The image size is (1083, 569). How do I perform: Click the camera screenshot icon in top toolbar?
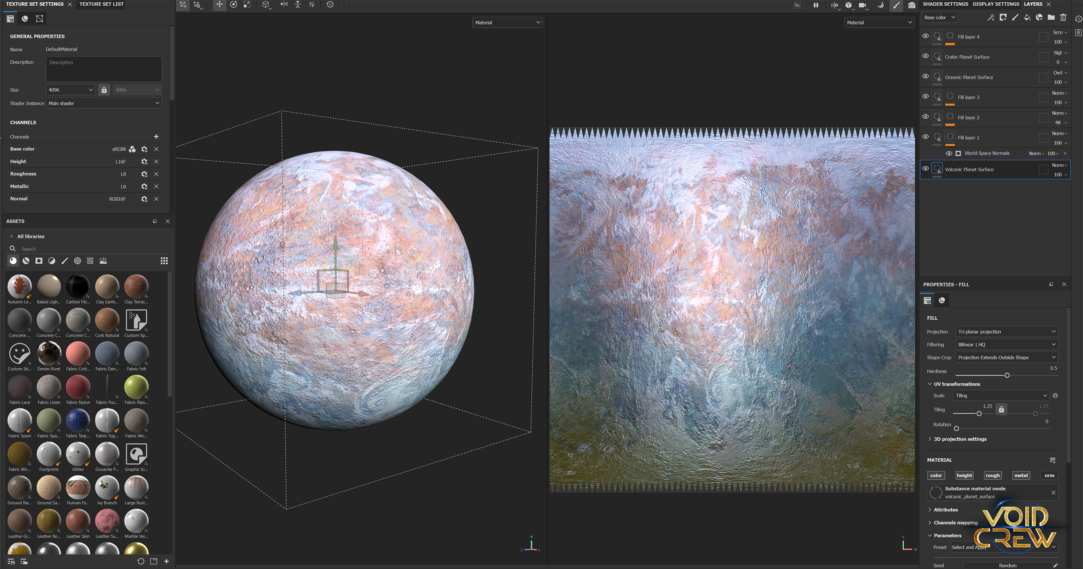click(912, 5)
